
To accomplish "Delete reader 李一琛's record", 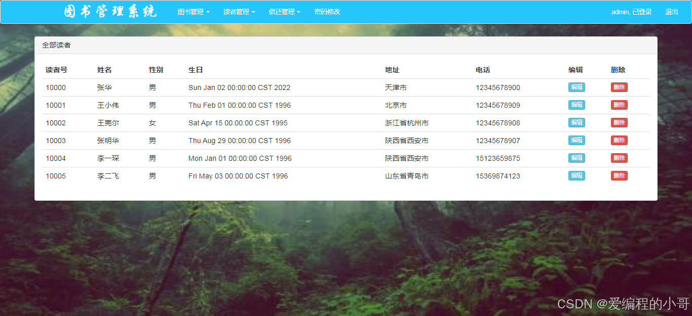I will tap(619, 158).
